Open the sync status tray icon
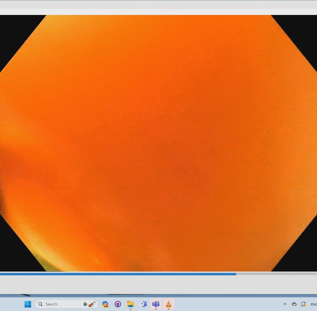The width and height of the screenshot is (317, 311). (303, 304)
